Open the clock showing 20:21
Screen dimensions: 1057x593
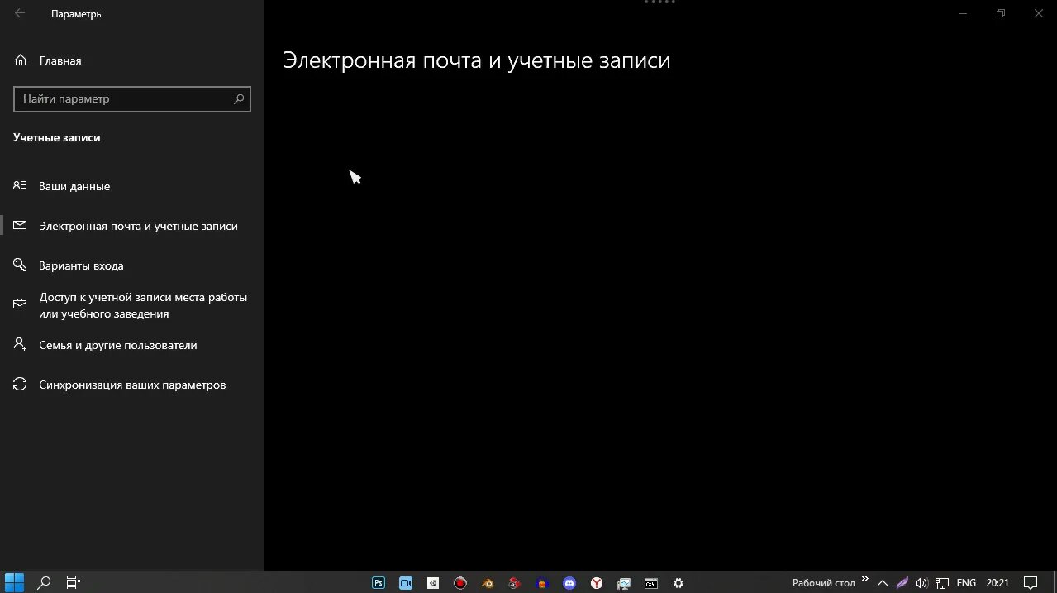tap(997, 582)
